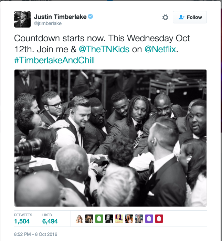The height and width of the screenshot is (241, 222).
Task: Click the fifth liker avatar photo
Action: click(x=119, y=219)
